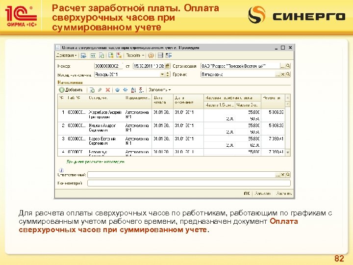
Task: Click the ellipsis button in Организация field
Action: [x=282, y=66]
